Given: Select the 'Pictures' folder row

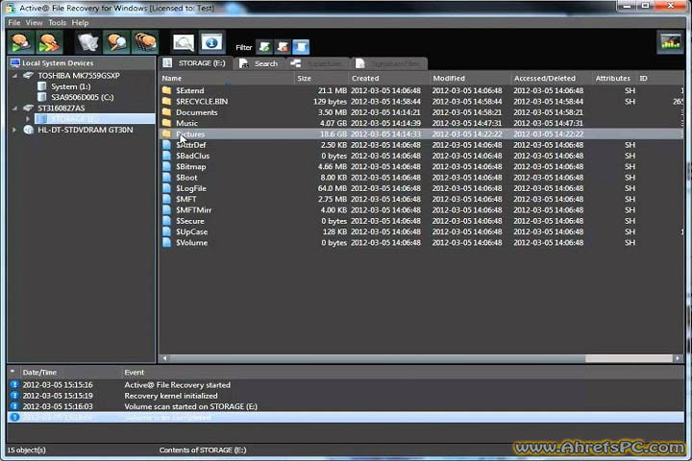Looking at the screenshot, I should pyautogui.click(x=422, y=133).
